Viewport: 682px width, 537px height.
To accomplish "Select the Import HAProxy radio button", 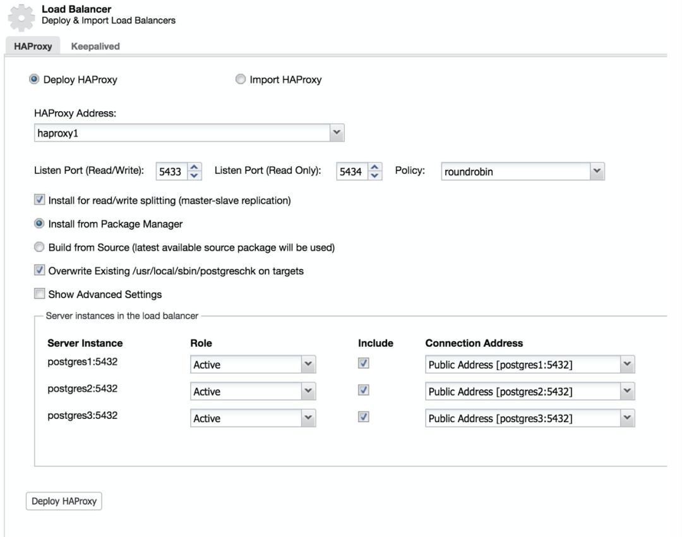I will pos(241,80).
